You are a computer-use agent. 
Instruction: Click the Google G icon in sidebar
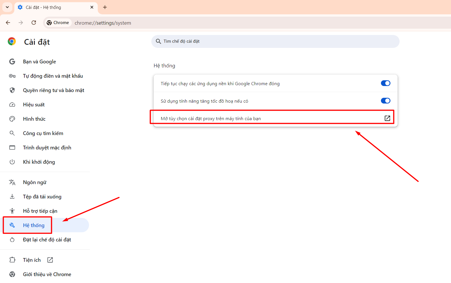pyautogui.click(x=12, y=62)
